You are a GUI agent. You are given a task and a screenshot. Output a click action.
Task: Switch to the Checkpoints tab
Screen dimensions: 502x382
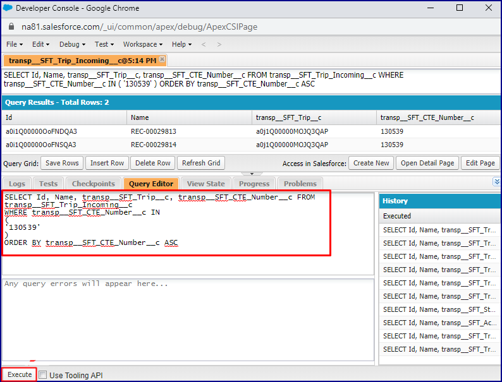[x=93, y=184]
